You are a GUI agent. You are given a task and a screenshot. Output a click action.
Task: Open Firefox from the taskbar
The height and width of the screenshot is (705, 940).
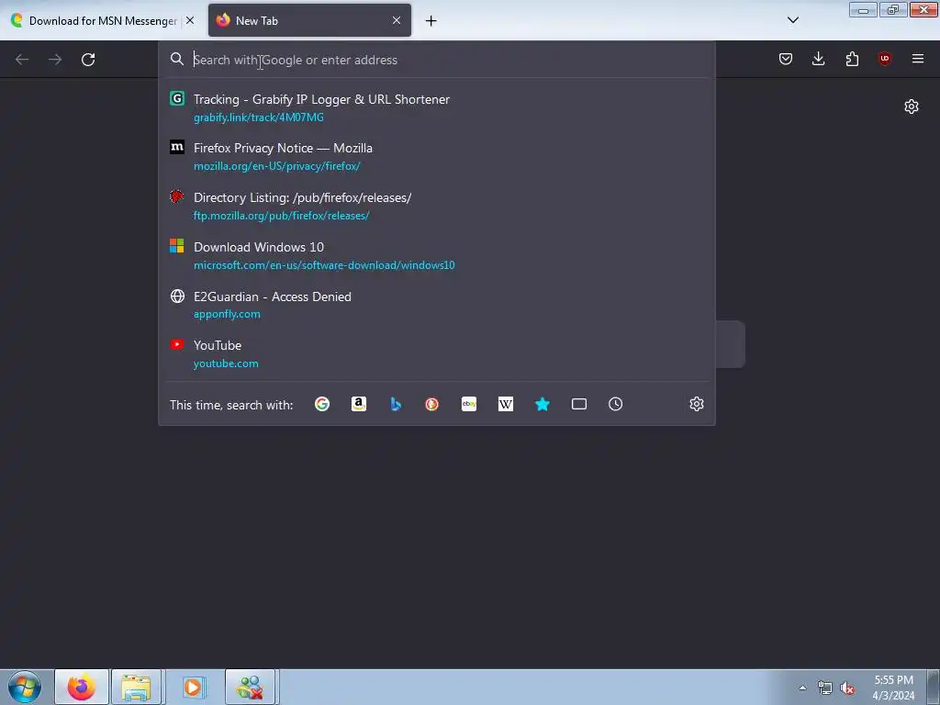click(82, 687)
